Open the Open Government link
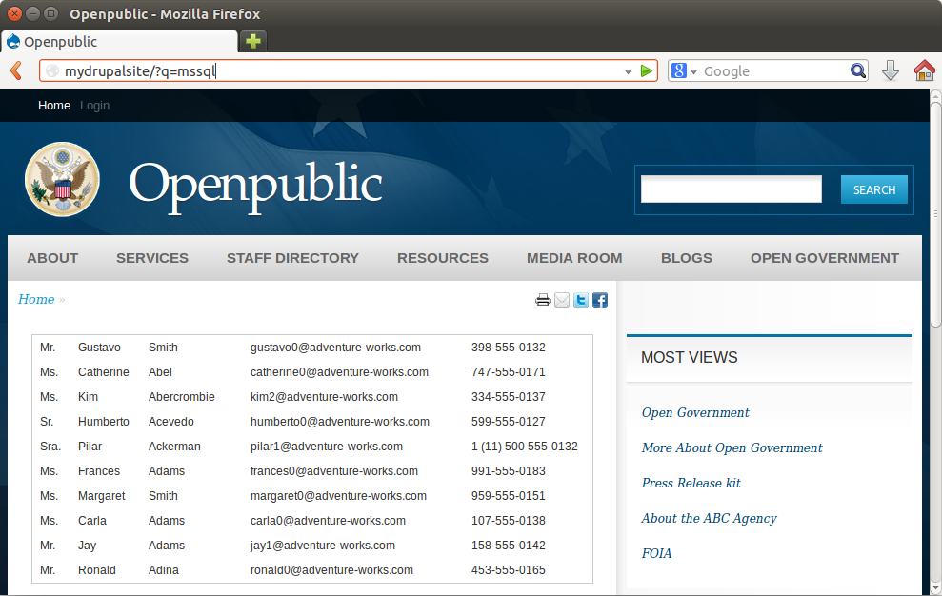Viewport: 942px width, 596px height. 695,413
